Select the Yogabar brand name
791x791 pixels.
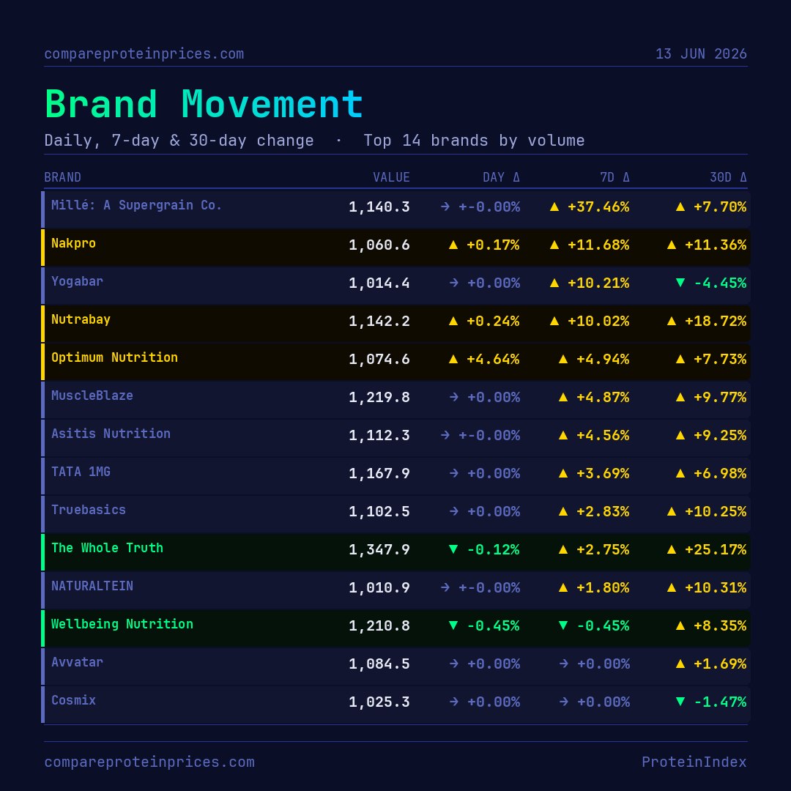coord(77,281)
